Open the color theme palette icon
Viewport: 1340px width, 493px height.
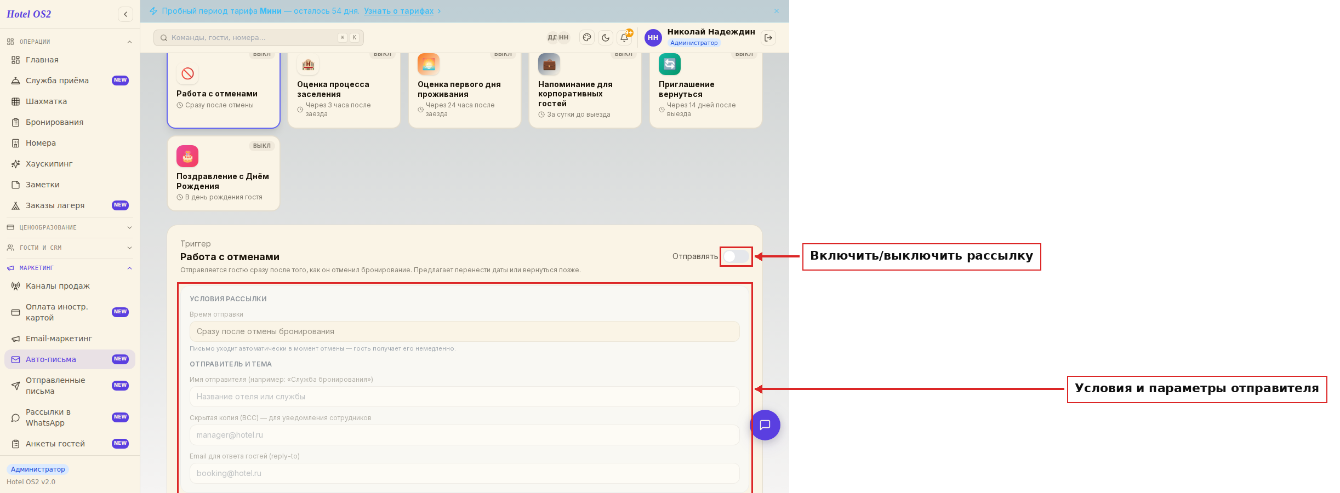(x=587, y=38)
